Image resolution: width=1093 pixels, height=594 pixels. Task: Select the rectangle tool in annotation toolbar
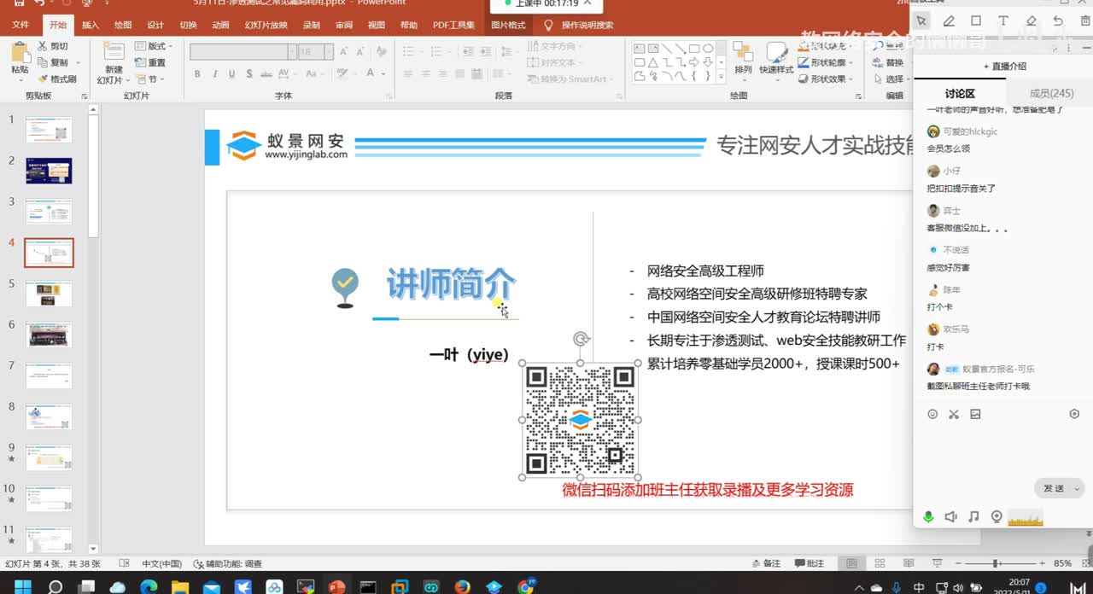[x=976, y=20]
